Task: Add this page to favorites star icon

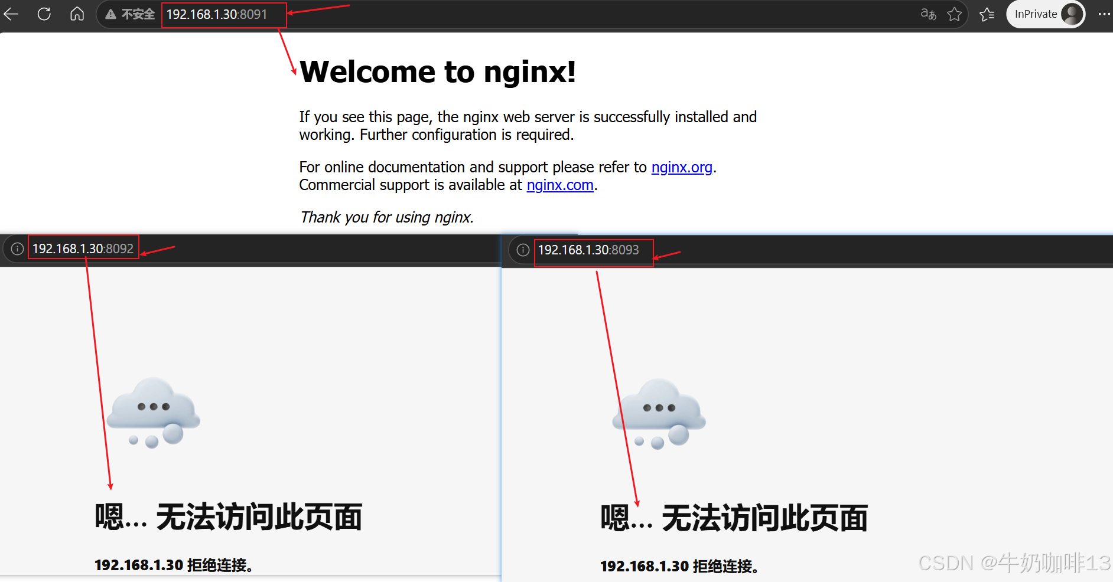Action: (954, 14)
